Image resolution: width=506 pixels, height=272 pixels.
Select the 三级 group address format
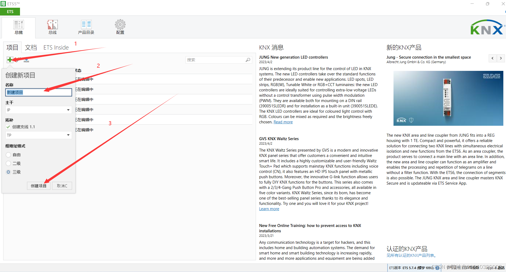8,172
